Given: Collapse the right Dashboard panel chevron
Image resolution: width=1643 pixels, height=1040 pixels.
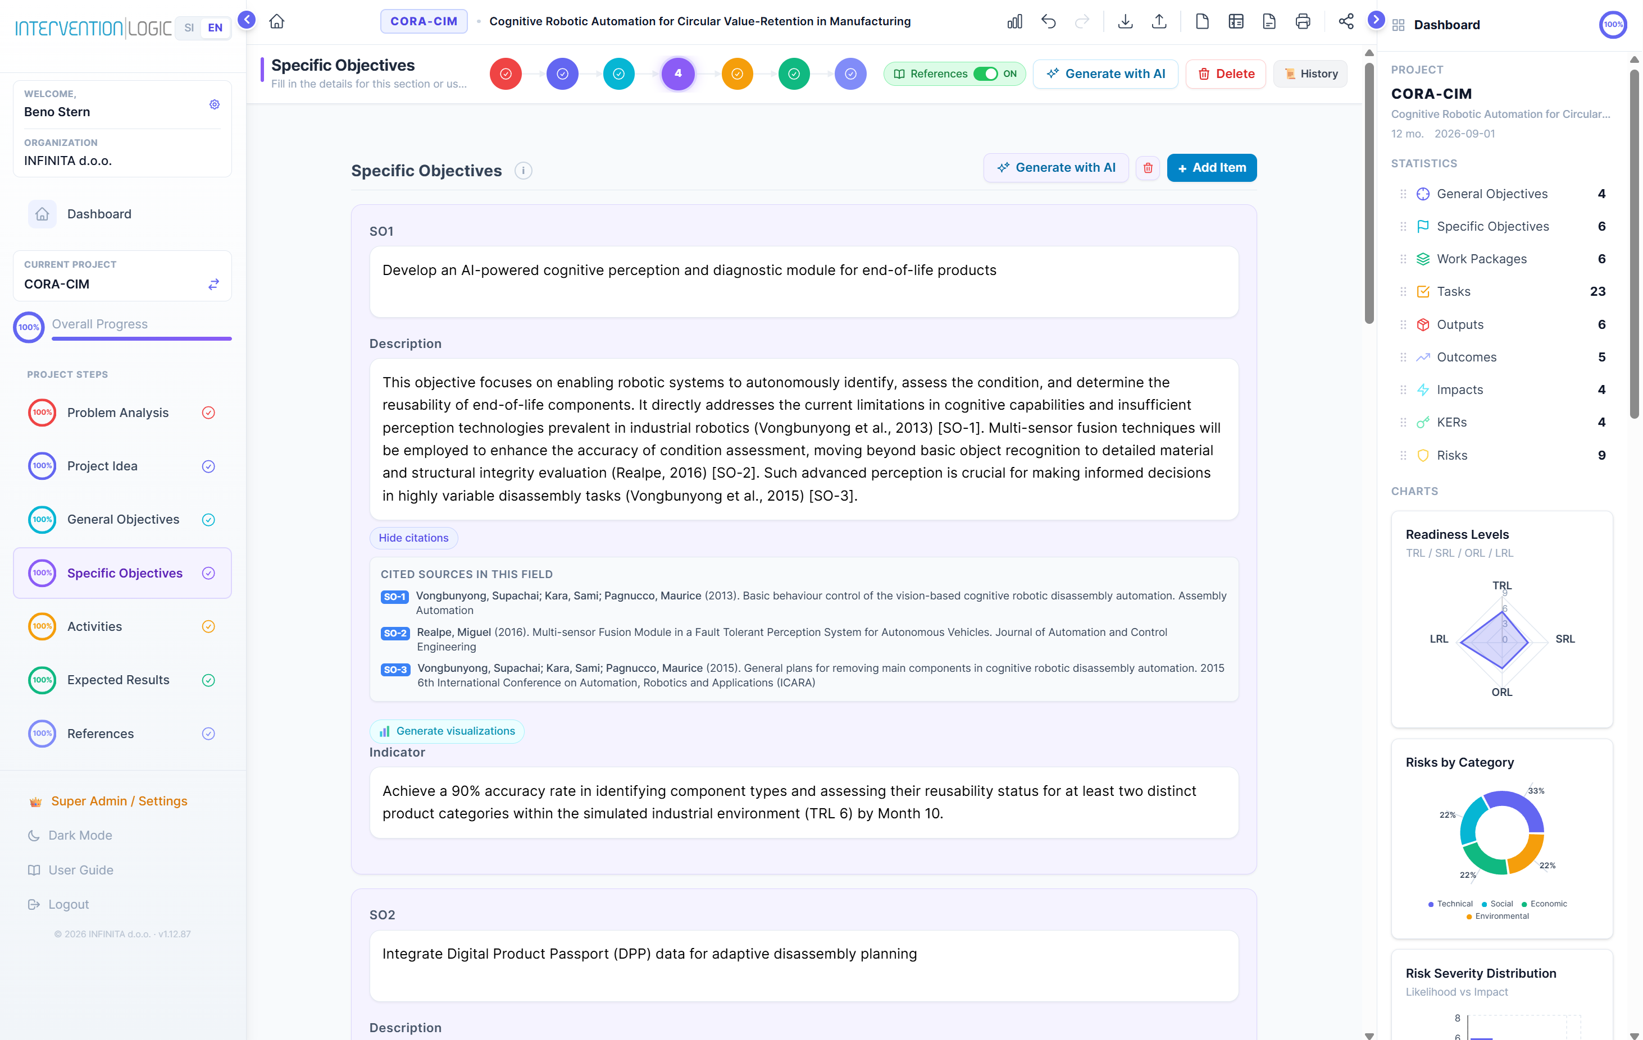Looking at the screenshot, I should (1376, 20).
